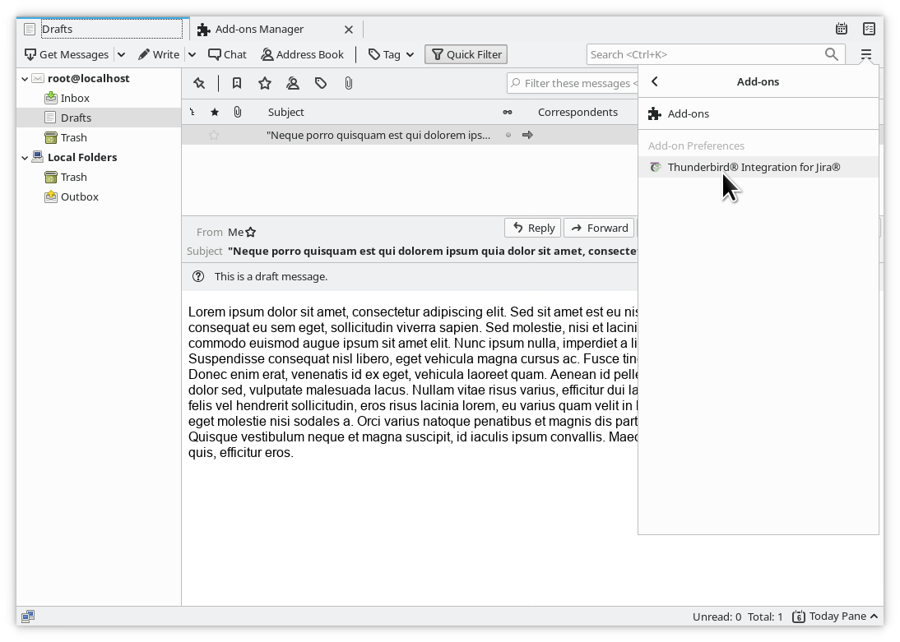Toggle the keep filters pinned icon
The image size is (900, 642).
pyautogui.click(x=199, y=83)
